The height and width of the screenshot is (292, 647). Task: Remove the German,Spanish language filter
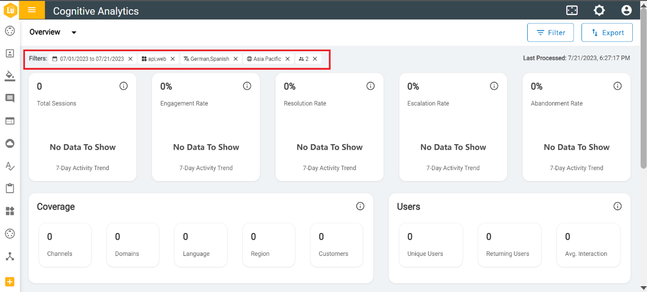[x=236, y=59]
